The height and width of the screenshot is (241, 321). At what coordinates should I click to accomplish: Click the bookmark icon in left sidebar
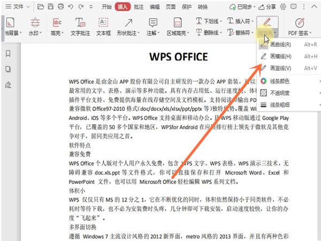coord(8,54)
